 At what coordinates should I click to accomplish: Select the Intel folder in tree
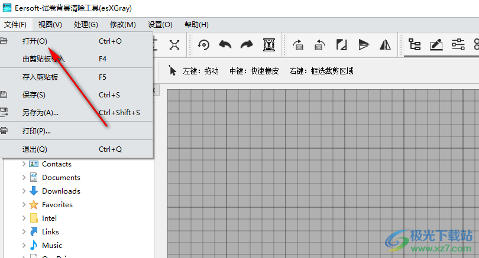click(49, 218)
